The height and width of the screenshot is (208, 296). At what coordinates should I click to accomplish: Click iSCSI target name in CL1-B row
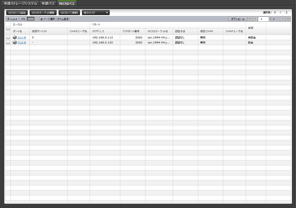(159, 37)
